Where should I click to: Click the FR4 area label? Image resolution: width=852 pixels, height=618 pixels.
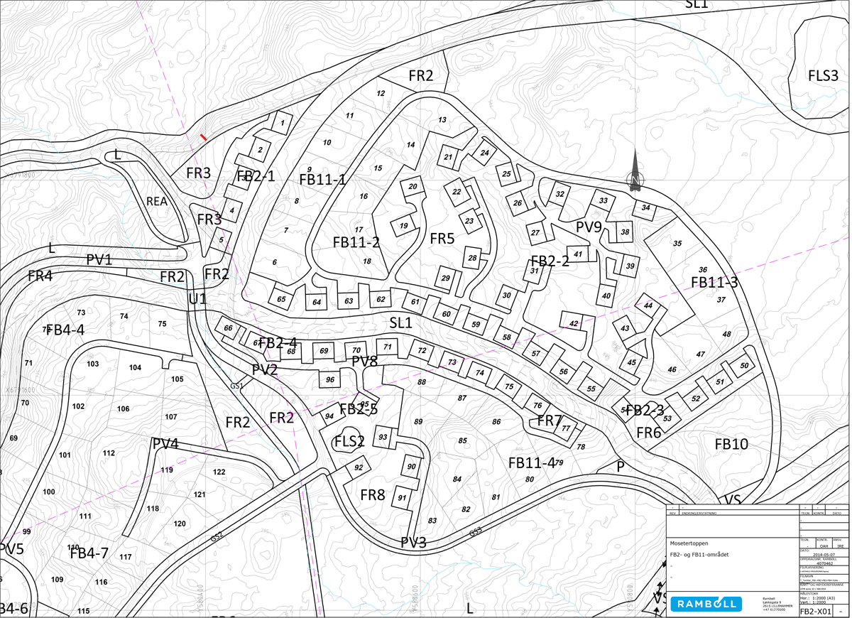tap(40, 276)
